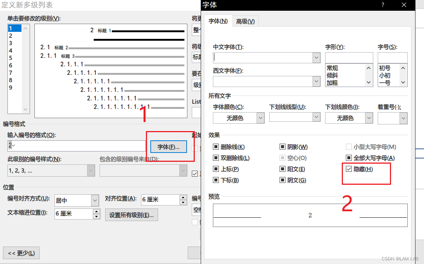Image resolution: width=424 pixels, height=264 pixels.
Task: Toggle the 全部大写字母(A) checkbox
Action: (348, 158)
